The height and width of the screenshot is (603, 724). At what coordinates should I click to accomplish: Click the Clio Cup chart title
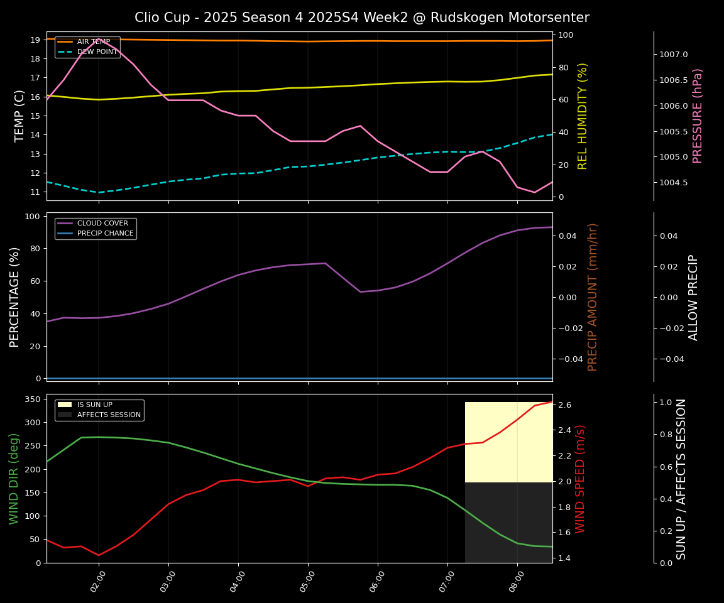[x=362, y=18]
